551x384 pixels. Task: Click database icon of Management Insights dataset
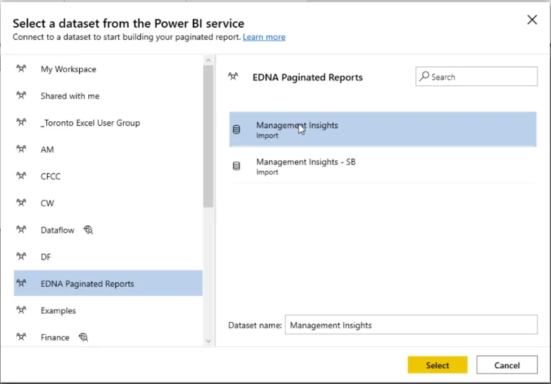236,129
